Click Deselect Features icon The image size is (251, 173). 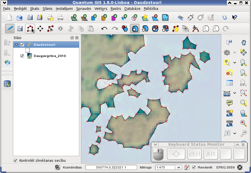[x=229, y=73]
